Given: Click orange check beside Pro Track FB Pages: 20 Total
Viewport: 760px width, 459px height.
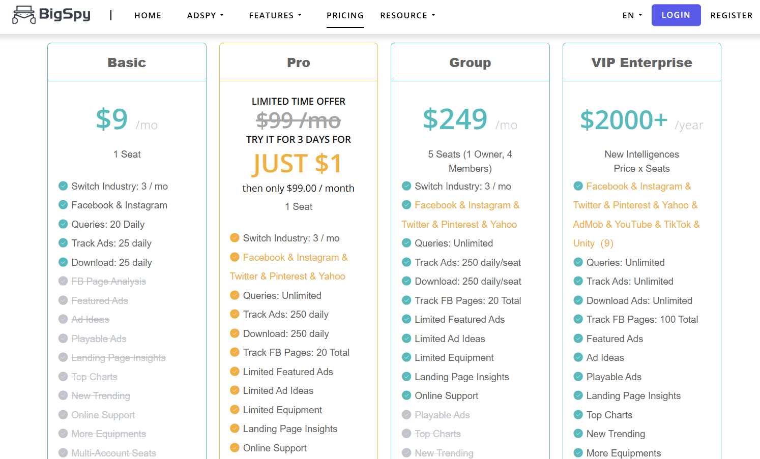Looking at the screenshot, I should click(235, 352).
